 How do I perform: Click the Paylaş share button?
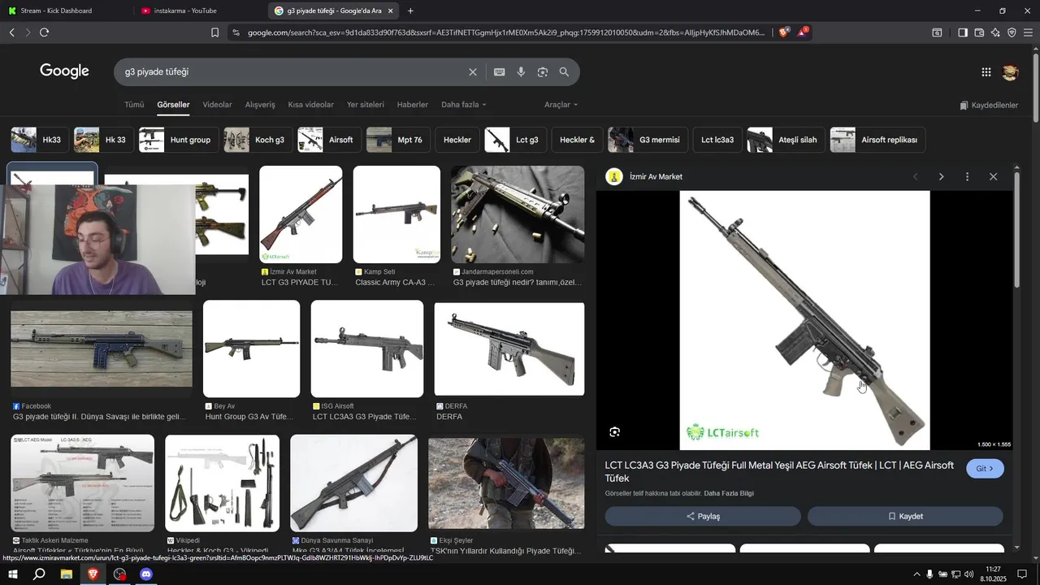click(703, 516)
